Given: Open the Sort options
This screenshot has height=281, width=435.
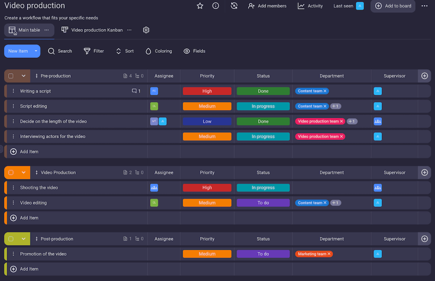Looking at the screenshot, I should [x=124, y=51].
